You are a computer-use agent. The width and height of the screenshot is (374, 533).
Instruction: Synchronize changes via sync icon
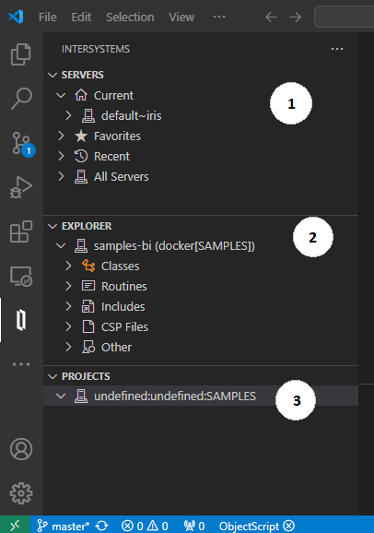click(x=101, y=526)
